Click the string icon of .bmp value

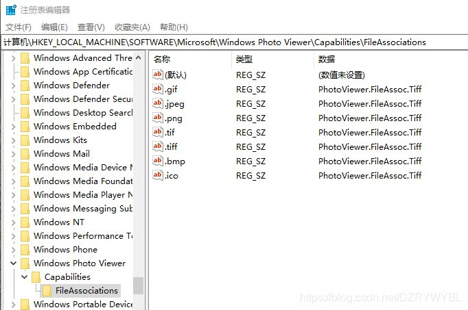pyautogui.click(x=158, y=161)
